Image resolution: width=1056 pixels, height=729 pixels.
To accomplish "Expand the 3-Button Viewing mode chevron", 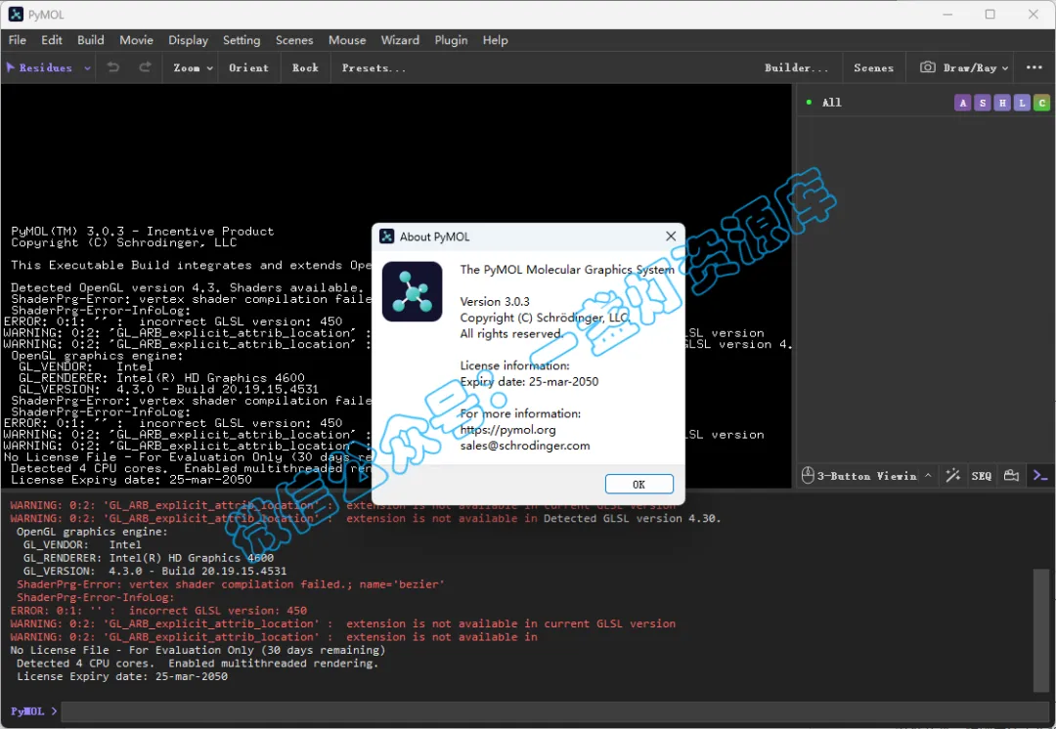I will pos(928,475).
